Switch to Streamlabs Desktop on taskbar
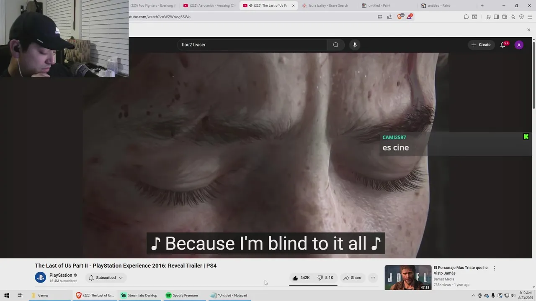Image resolution: width=536 pixels, height=301 pixels. click(139, 296)
